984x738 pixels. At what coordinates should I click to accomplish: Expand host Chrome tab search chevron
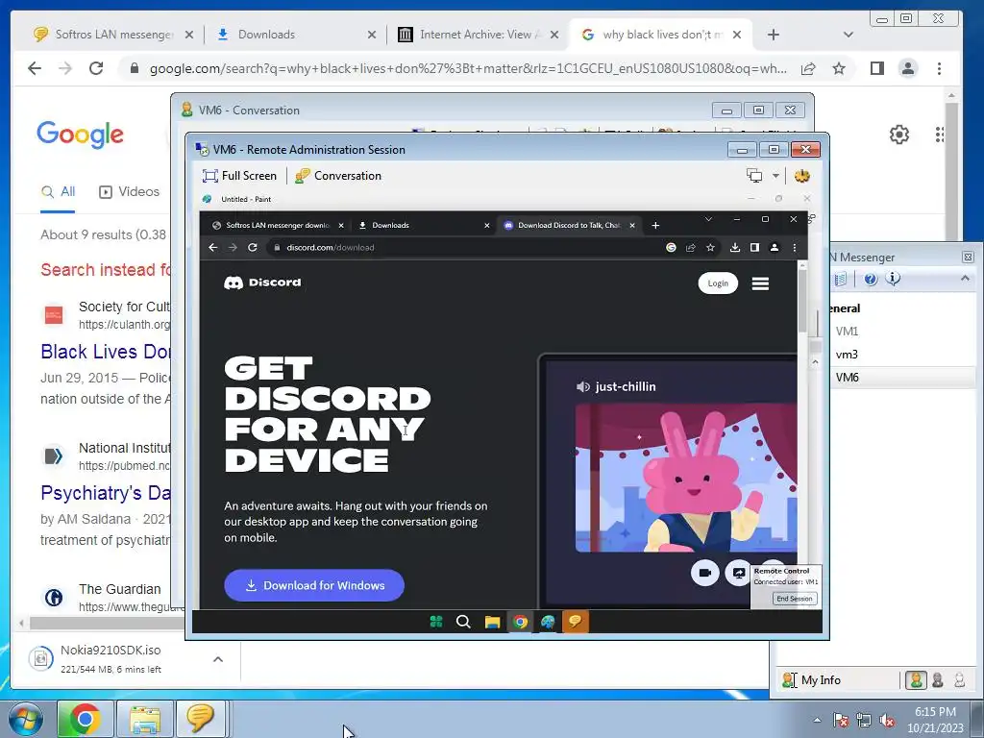(848, 35)
